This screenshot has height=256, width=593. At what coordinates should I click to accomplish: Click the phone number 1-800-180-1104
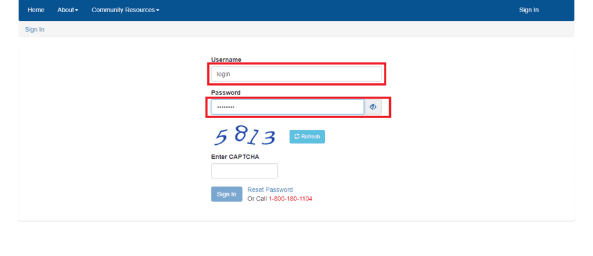click(x=291, y=199)
